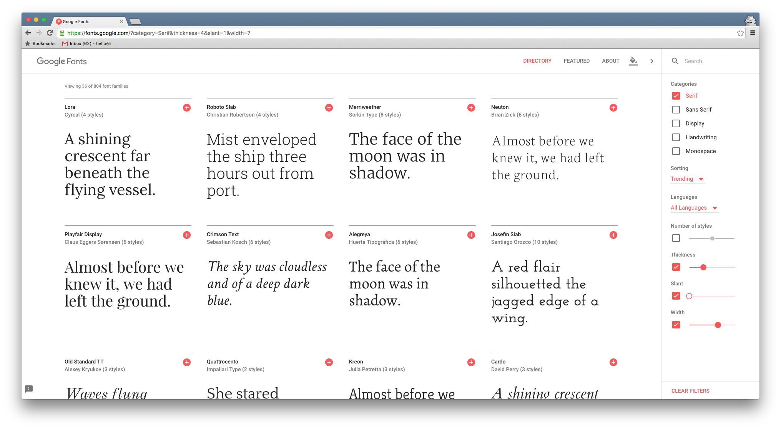Click the incognito profile icon
The height and width of the screenshot is (430, 781).
tap(750, 21)
